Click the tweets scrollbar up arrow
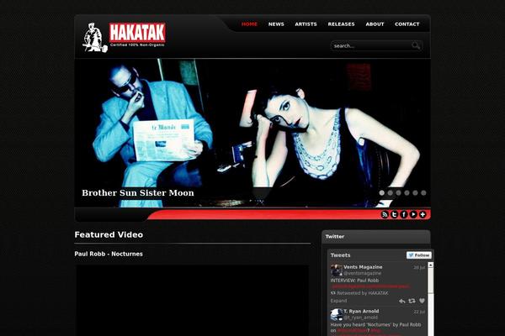The image size is (505, 336). pyautogui.click(x=431, y=265)
